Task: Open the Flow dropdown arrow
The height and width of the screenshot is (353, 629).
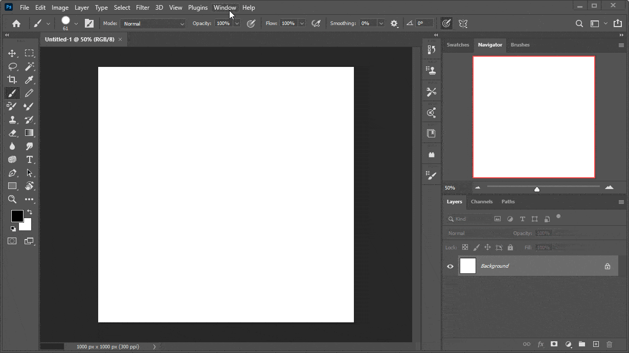Action: [x=302, y=23]
